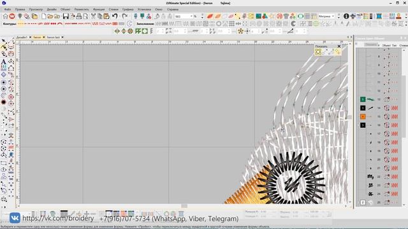Open the Просмотр menu

click(x=36, y=10)
